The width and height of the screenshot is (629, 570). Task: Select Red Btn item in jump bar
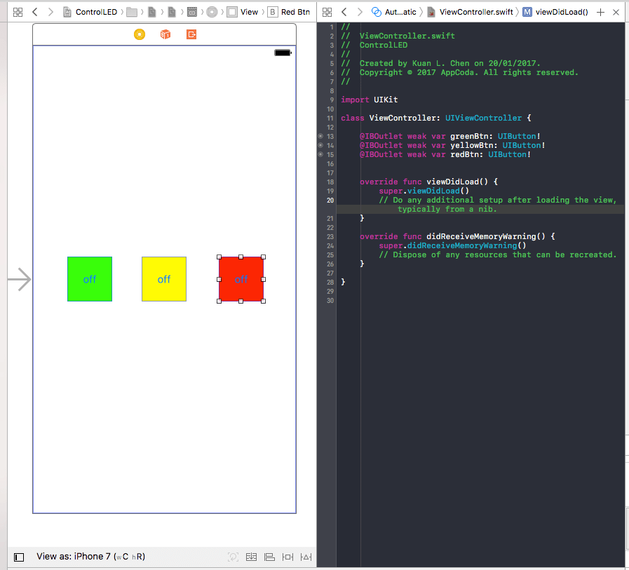tap(289, 12)
